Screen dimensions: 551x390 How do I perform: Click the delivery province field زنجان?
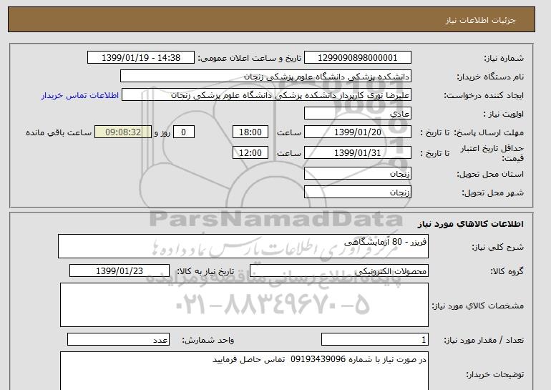pyautogui.click(x=357, y=174)
